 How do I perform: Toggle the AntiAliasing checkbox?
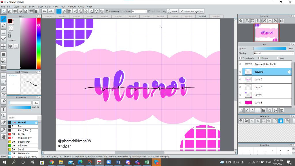point(107,11)
